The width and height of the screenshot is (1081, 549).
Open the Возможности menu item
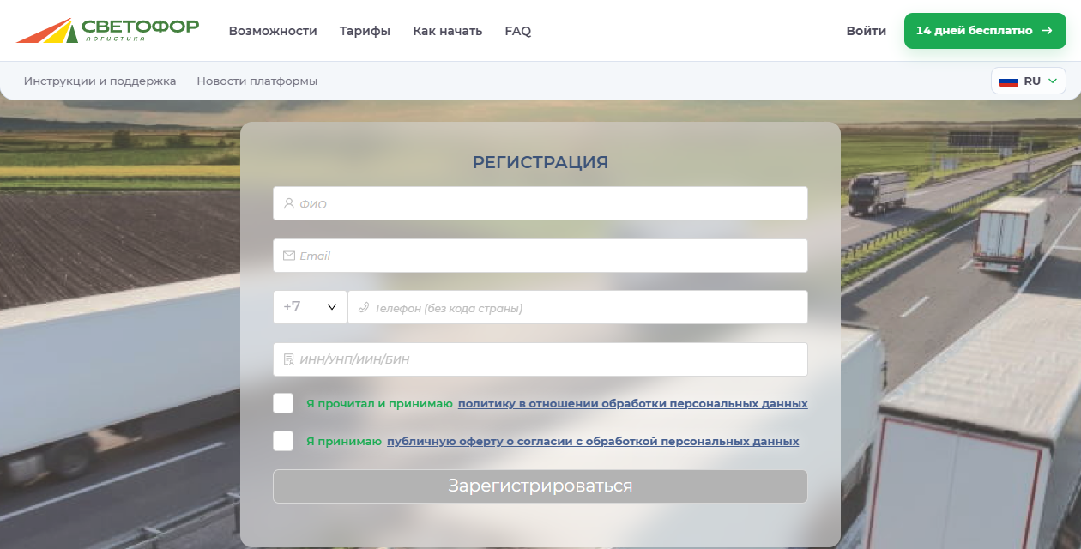click(273, 31)
